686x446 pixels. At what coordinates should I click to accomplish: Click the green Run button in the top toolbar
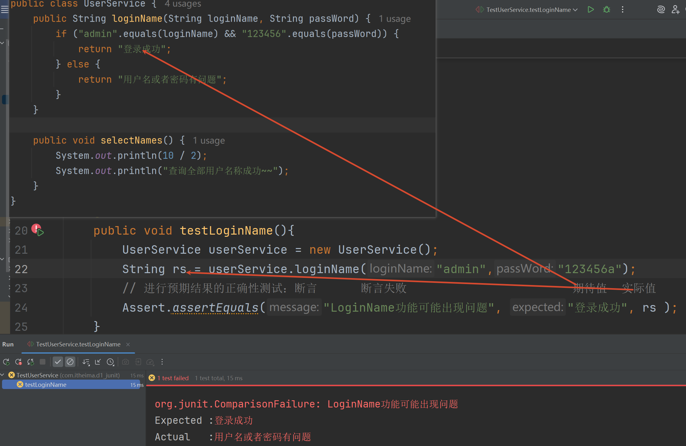click(x=591, y=9)
